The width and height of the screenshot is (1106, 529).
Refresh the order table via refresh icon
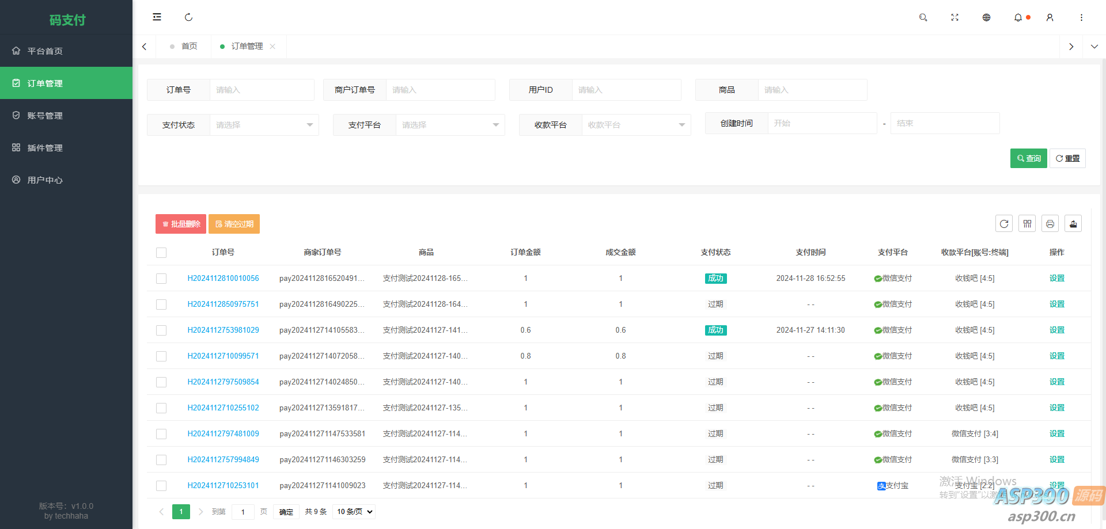tap(1004, 223)
